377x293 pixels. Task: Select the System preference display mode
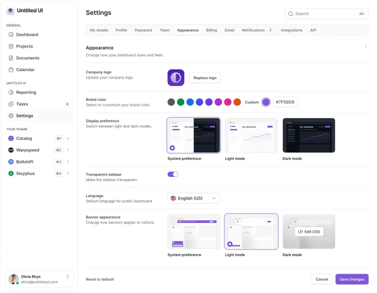[193, 135]
